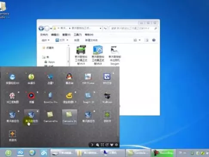This screenshot has height=157, width=209.
Task: Open the Explorer help question mark icon
Action: [x=154, y=40]
